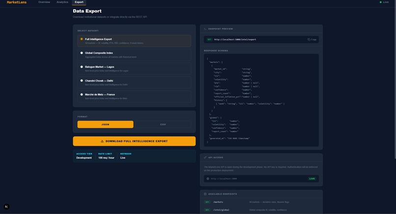Click the base URL http://localhost:5000

(224, 179)
